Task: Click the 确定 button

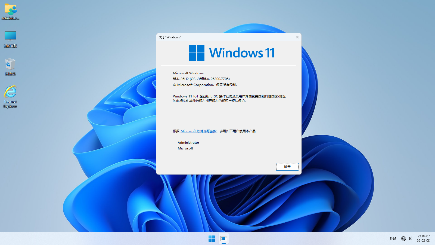Action: (287, 167)
